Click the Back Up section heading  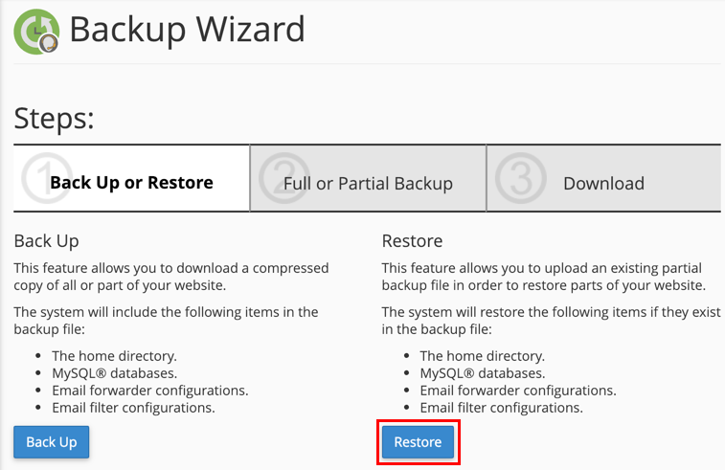tap(46, 241)
